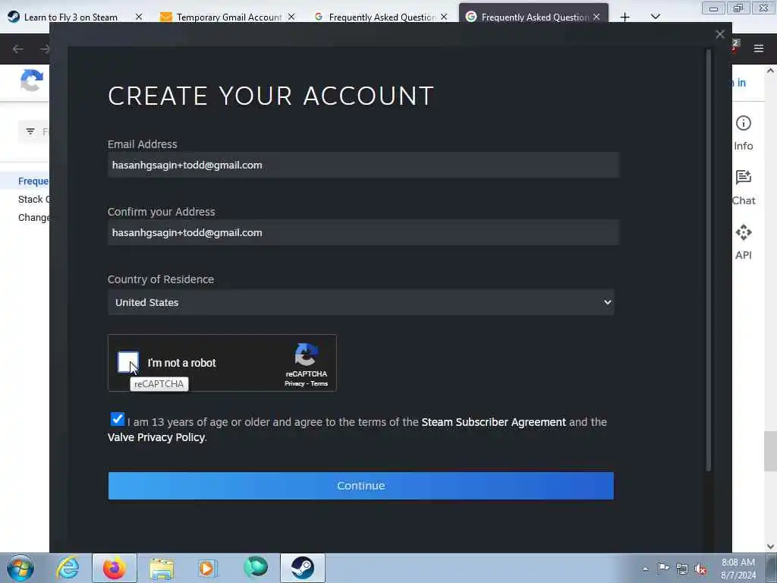Open reCAPTCHA Privacy link

pos(294,383)
